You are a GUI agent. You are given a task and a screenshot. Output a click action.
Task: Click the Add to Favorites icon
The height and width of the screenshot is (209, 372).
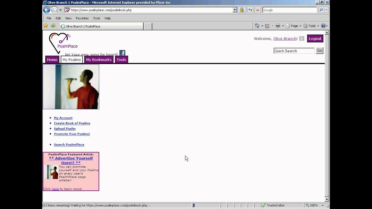[x=53, y=26]
